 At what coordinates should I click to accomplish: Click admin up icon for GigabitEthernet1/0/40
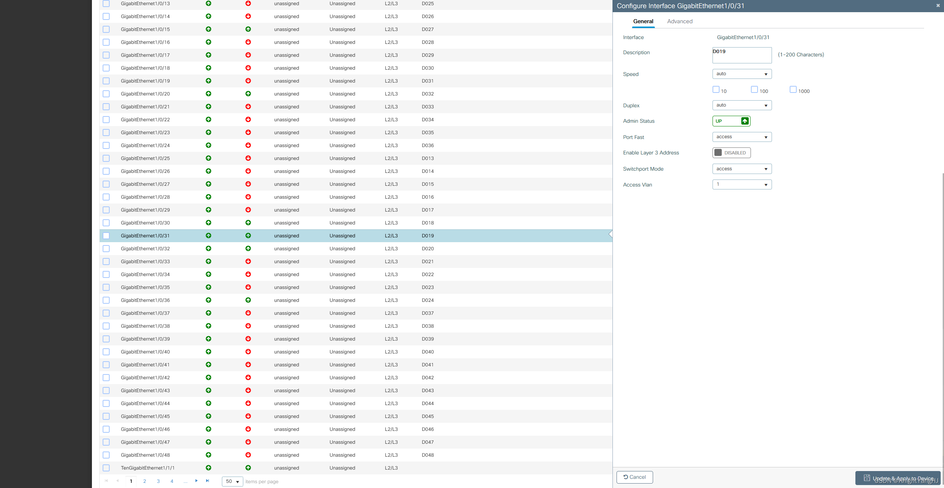pyautogui.click(x=209, y=352)
